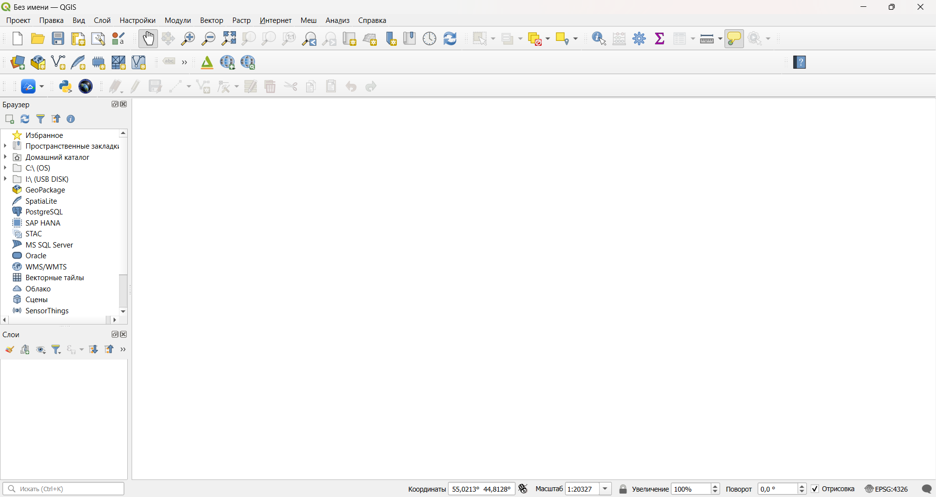Open the Style Manager icon
Image resolution: width=936 pixels, height=497 pixels.
click(118, 38)
